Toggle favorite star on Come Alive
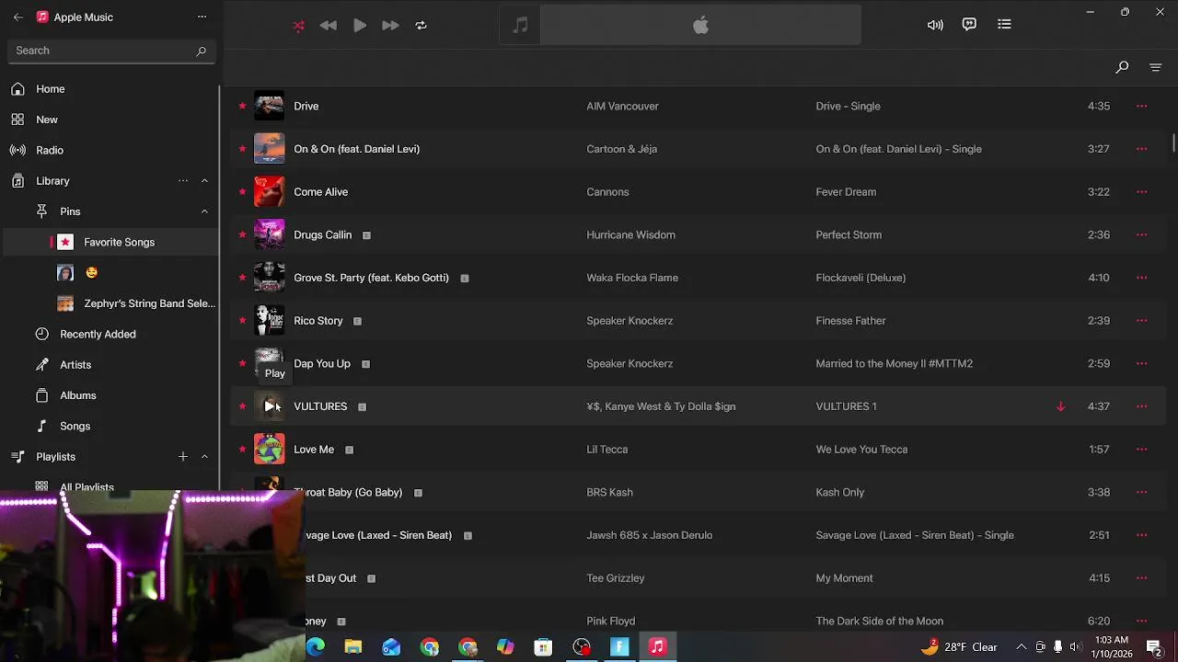Image resolution: width=1178 pixels, height=662 pixels. pyautogui.click(x=242, y=191)
